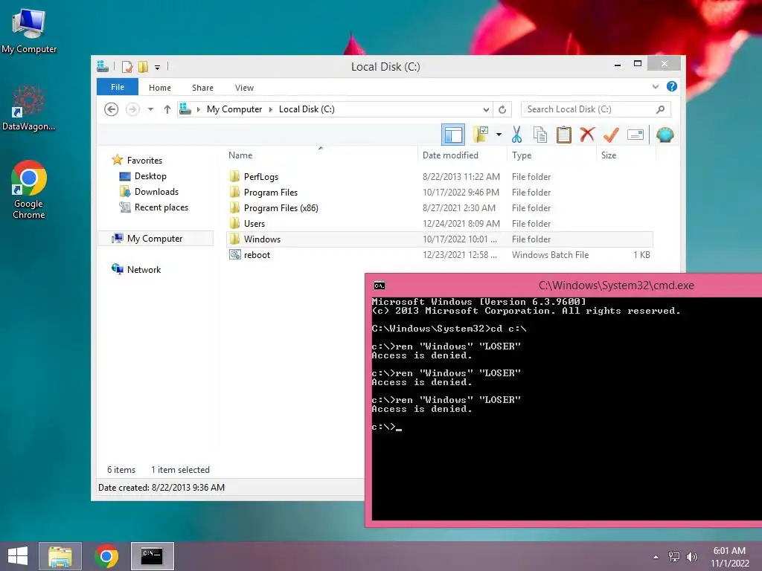Click the DataWagon desktop shortcut

tap(29, 109)
